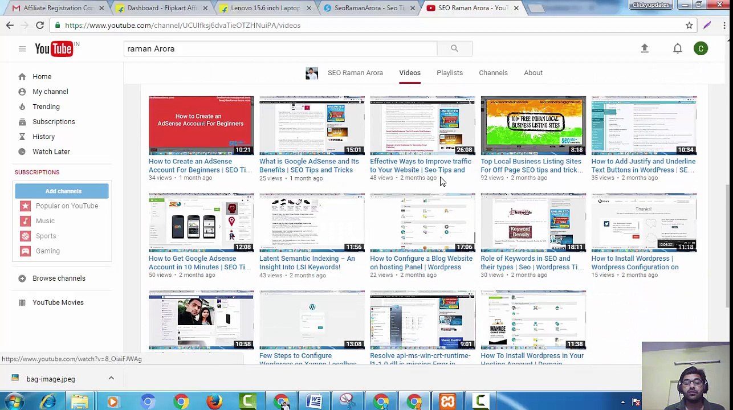This screenshot has width=733, height=410.
Task: Close the SEO Raman Arora browser tab
Action: 516,8
